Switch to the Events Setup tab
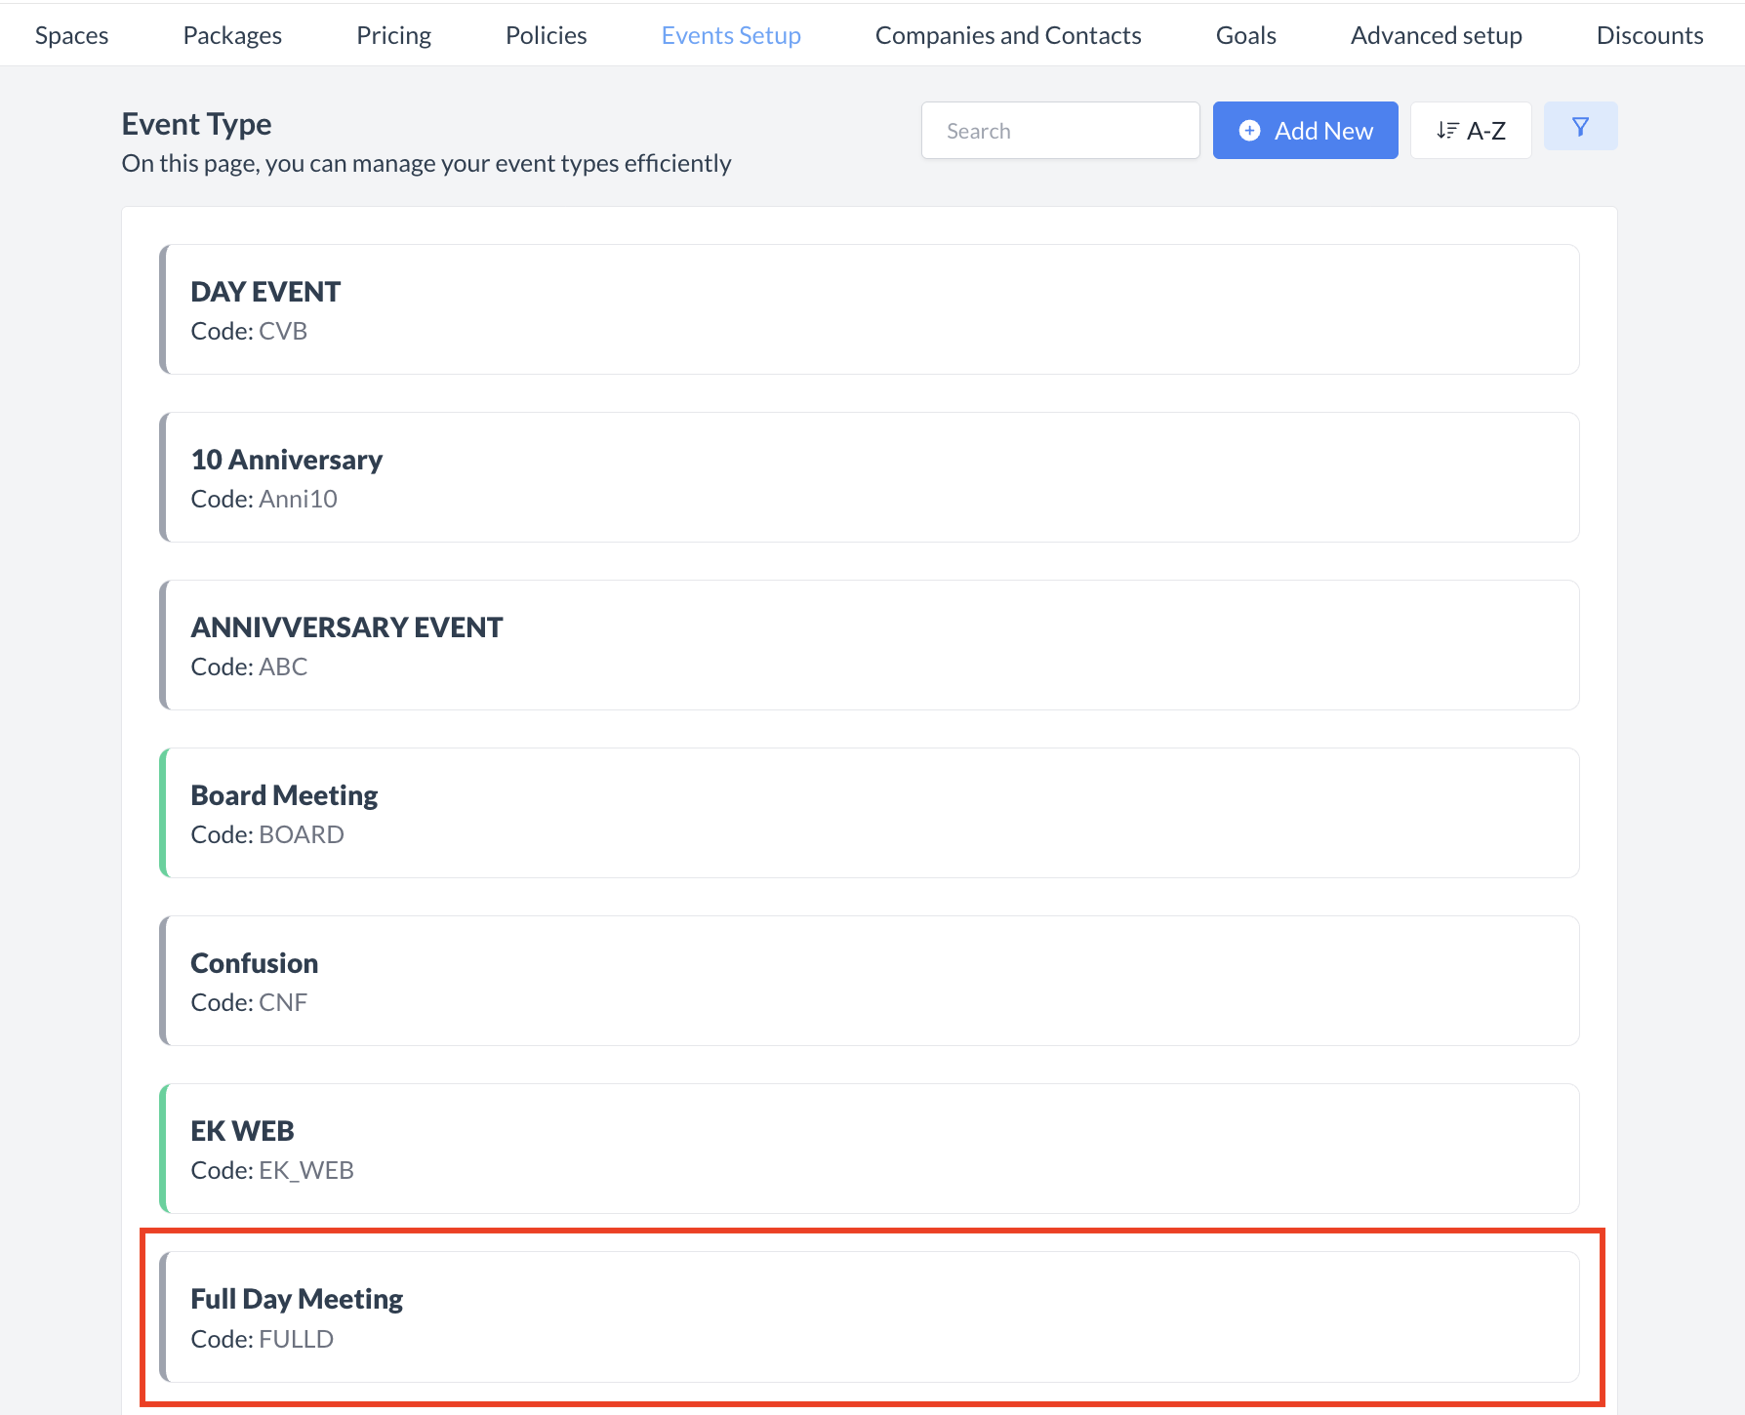The width and height of the screenshot is (1745, 1415). pyautogui.click(x=731, y=34)
